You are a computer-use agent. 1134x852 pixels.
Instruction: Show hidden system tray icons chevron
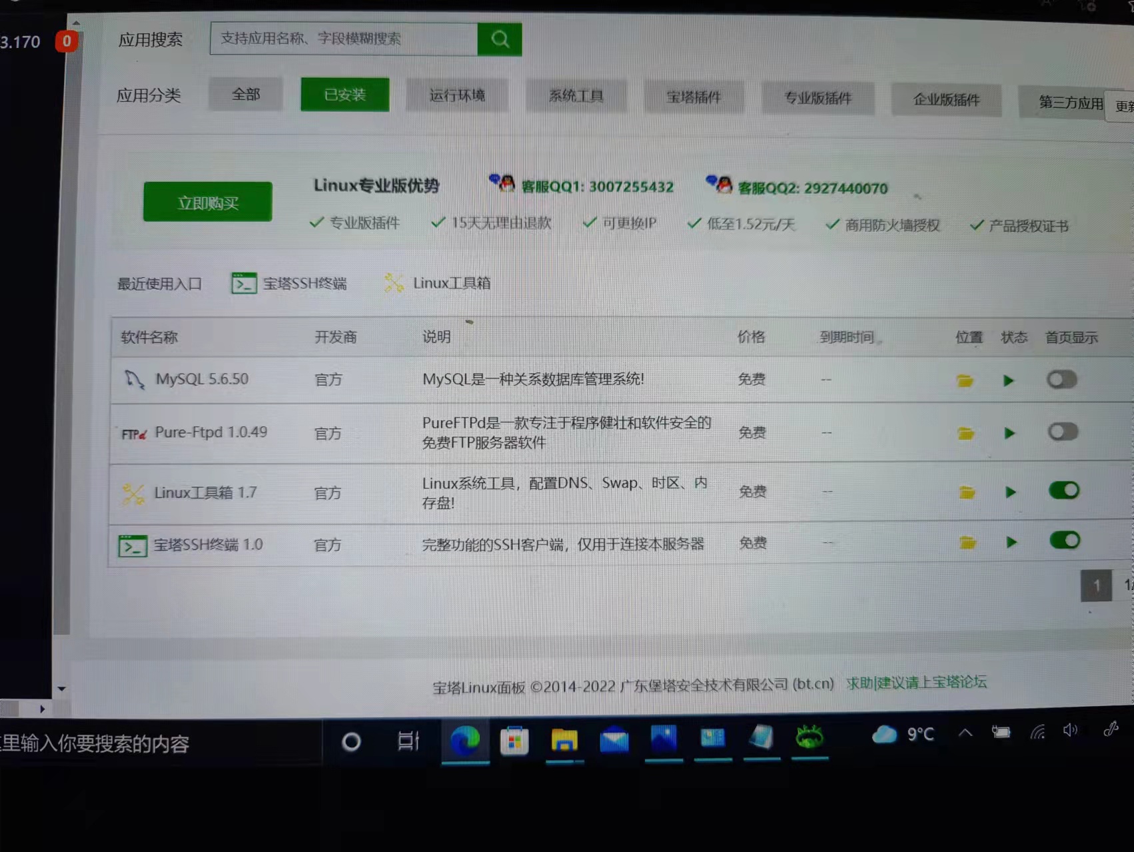[x=965, y=733]
